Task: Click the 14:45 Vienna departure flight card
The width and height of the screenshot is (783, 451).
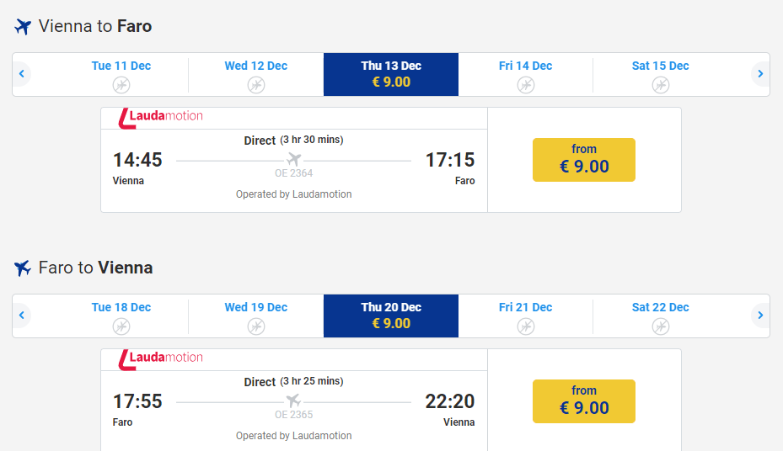Action: tap(293, 168)
